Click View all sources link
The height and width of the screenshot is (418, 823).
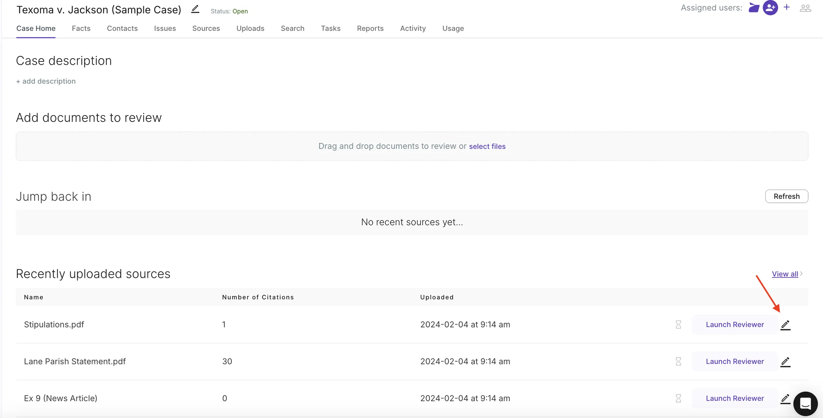[x=785, y=274]
